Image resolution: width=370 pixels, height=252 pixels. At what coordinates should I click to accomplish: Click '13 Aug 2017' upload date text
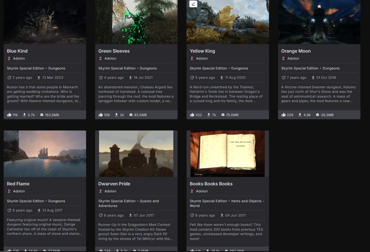[52, 210]
